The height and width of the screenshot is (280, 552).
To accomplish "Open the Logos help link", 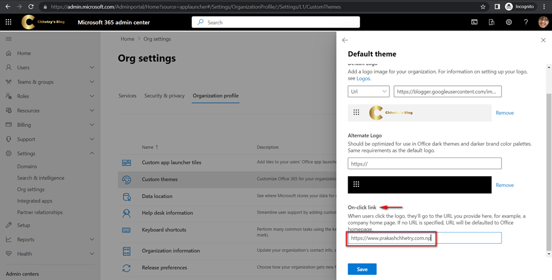I will [363, 78].
